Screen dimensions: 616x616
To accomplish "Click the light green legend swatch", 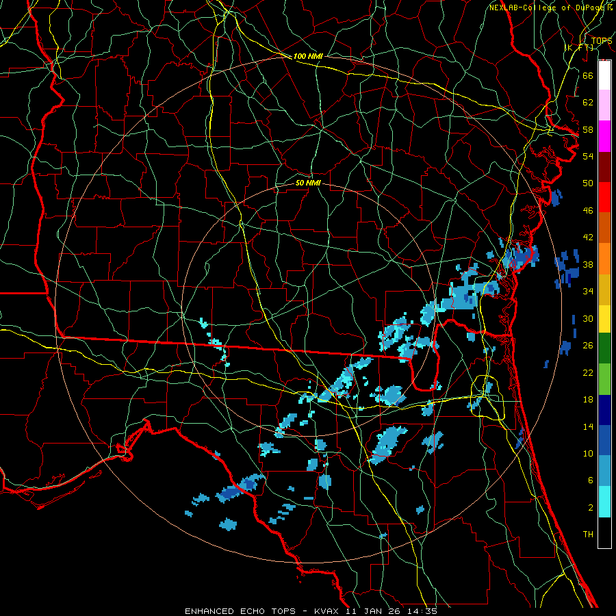I will [x=604, y=379].
